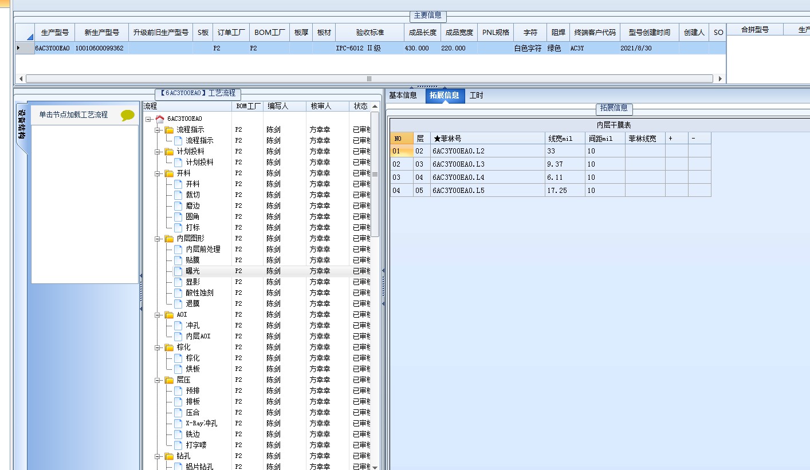Image resolution: width=810 pixels, height=470 pixels.
Task: Collapse the 钻孔 folder node
Action: pos(158,456)
